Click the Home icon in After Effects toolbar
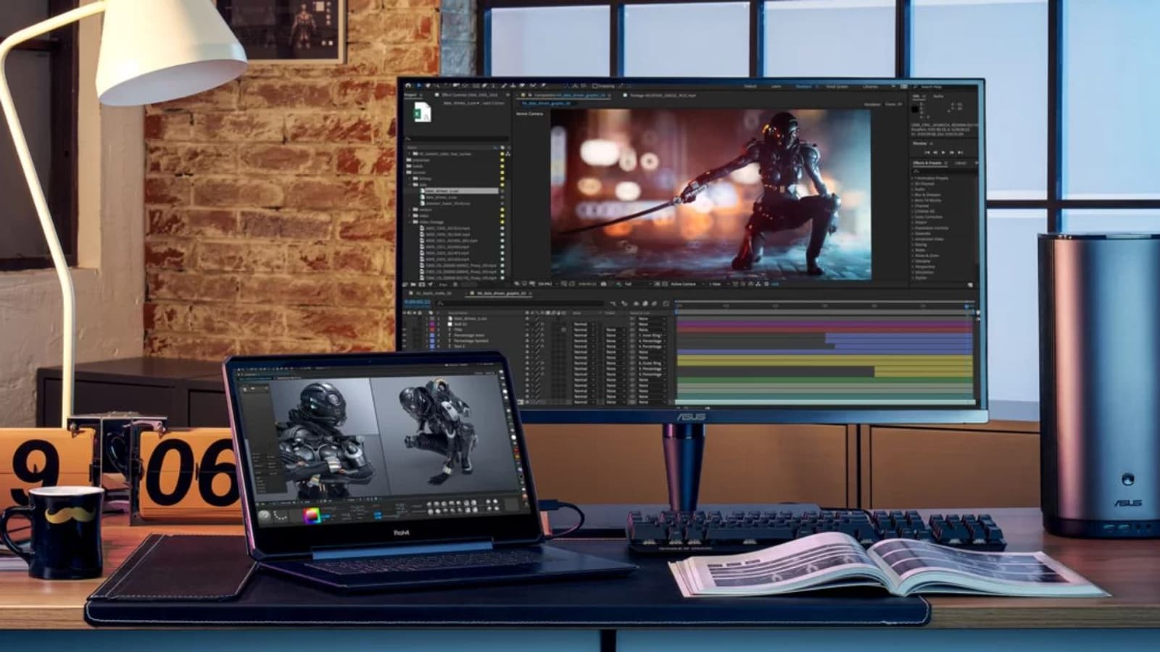Screen dimensions: 1160x652 click(x=409, y=85)
